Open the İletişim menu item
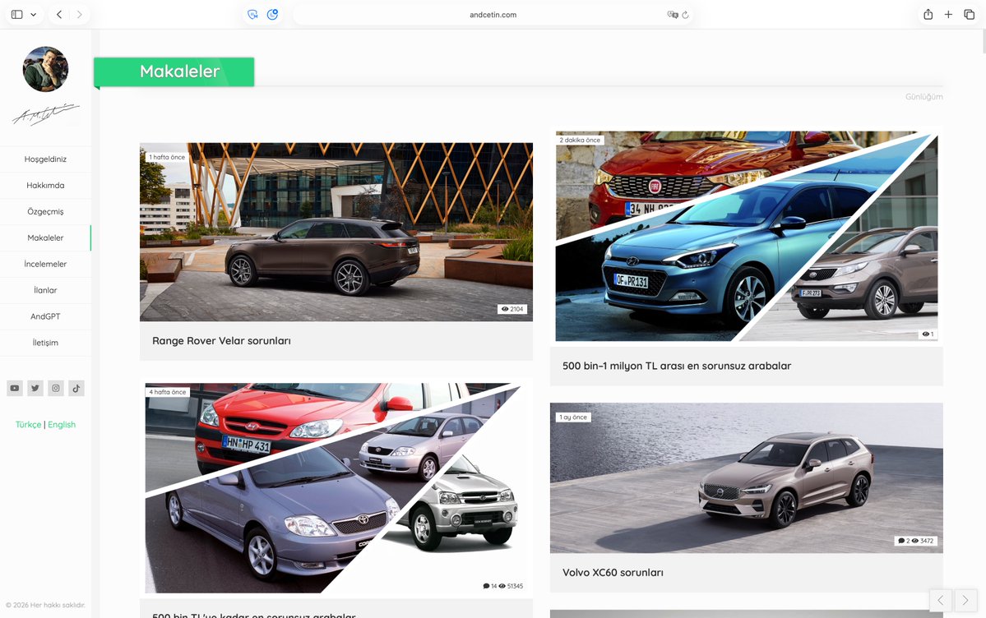Screen dimensions: 986x618 pos(45,343)
